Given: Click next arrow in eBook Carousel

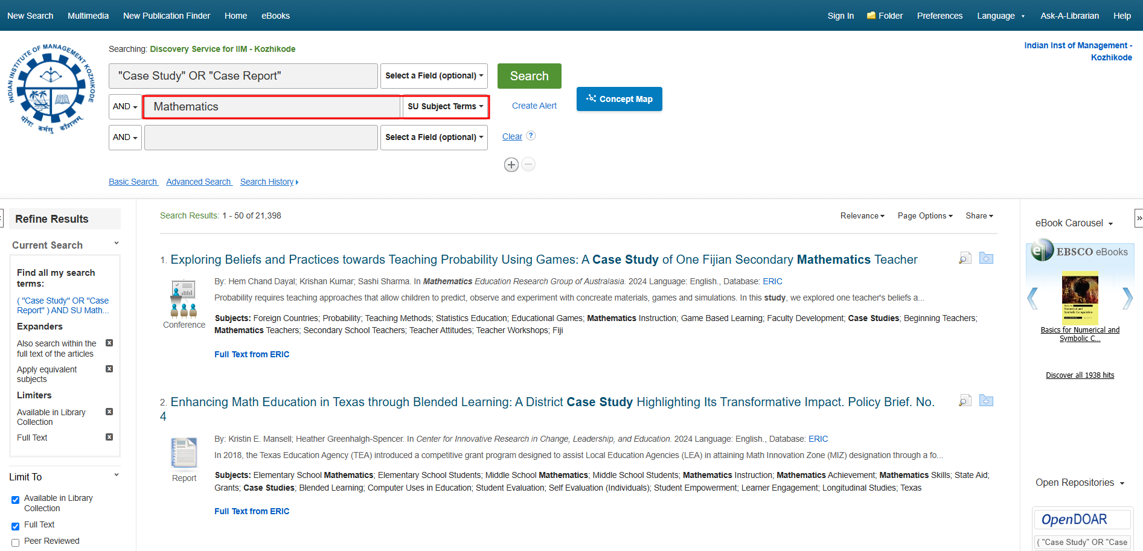Looking at the screenshot, I should click(1127, 298).
